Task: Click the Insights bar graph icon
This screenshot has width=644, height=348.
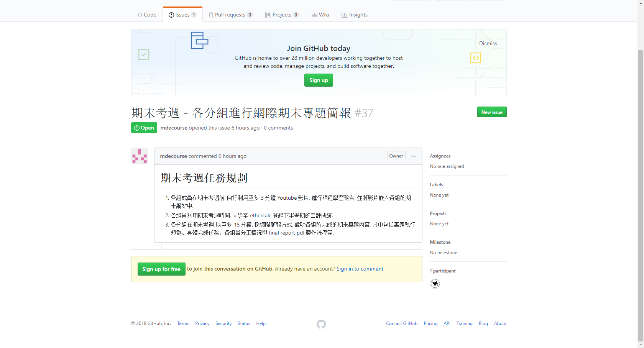Action: pyautogui.click(x=344, y=15)
